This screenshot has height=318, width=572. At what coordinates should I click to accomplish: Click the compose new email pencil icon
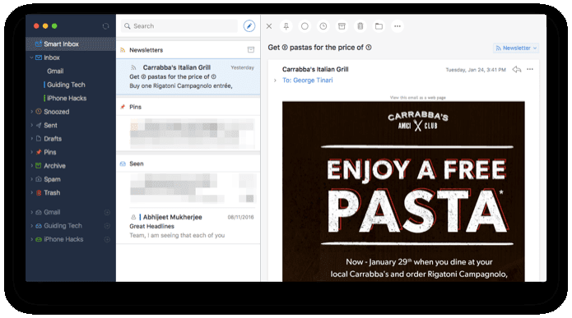click(249, 25)
